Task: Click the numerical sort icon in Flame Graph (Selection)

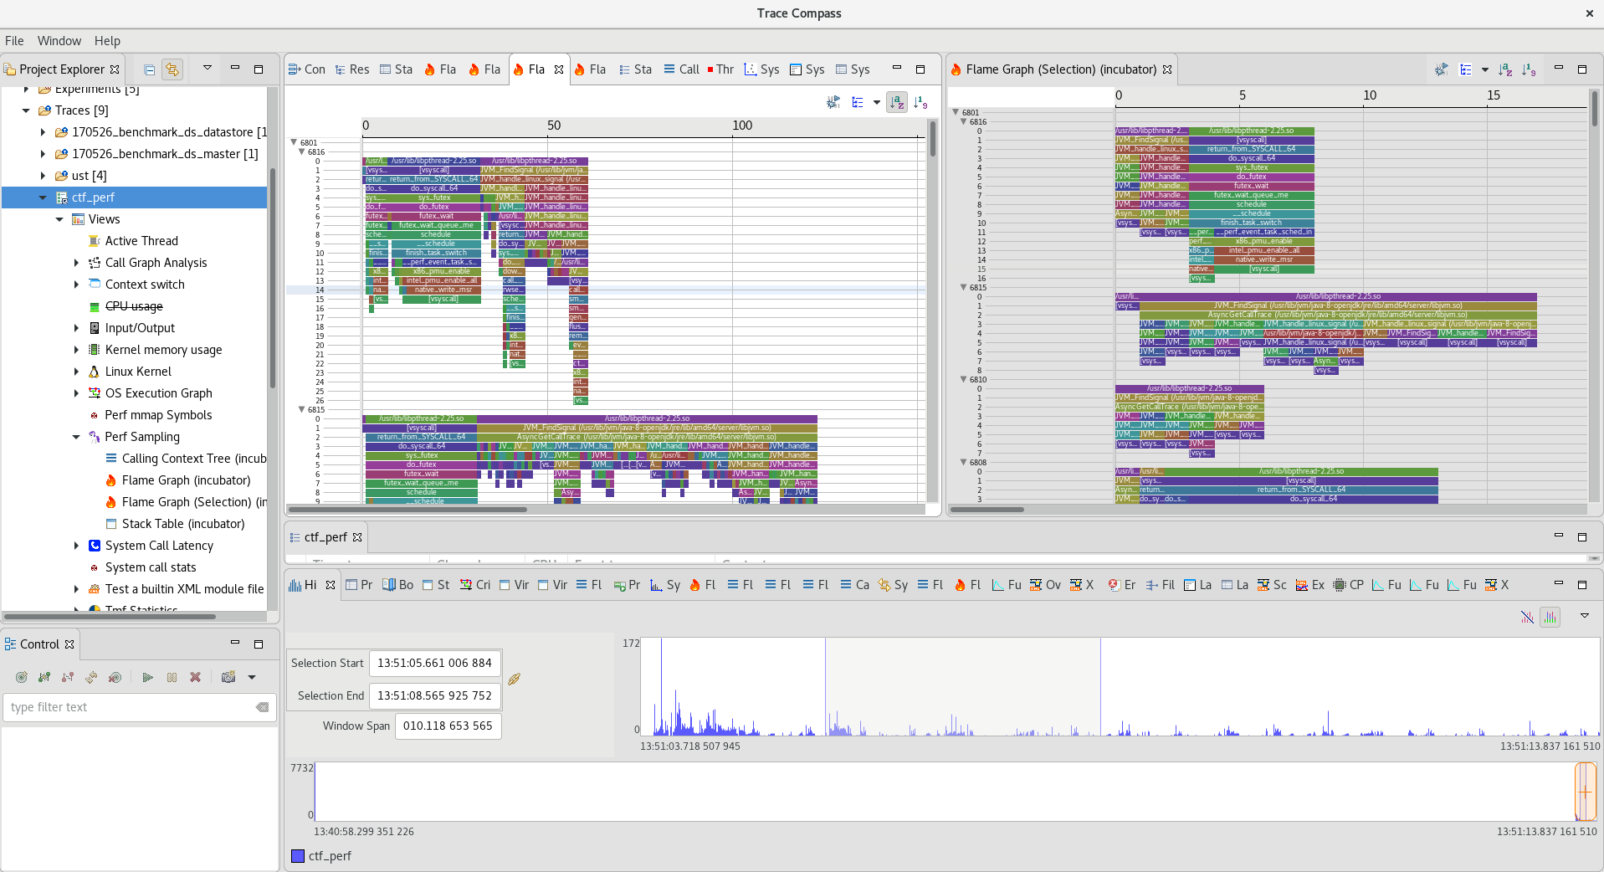Action: 1530,70
